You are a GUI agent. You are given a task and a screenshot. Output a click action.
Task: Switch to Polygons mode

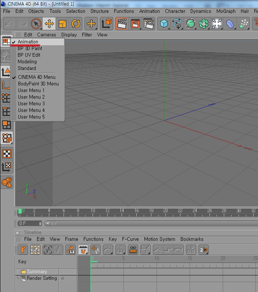6,125
